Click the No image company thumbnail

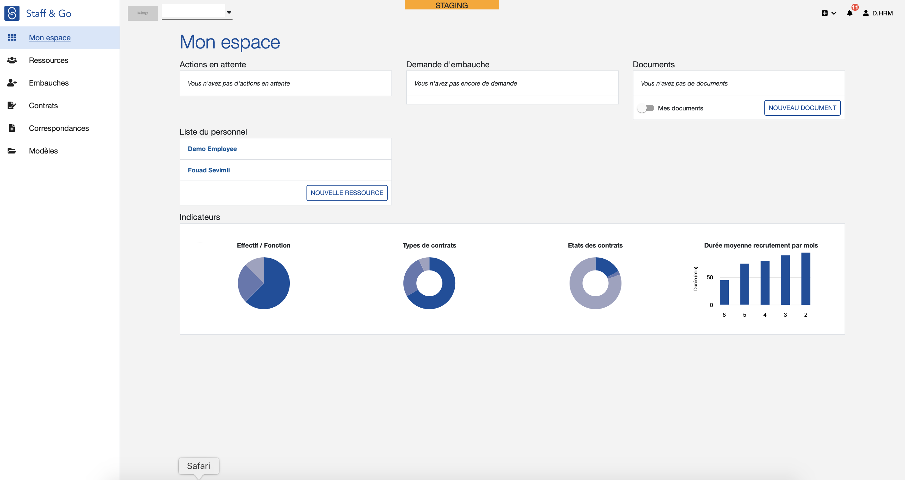click(143, 13)
